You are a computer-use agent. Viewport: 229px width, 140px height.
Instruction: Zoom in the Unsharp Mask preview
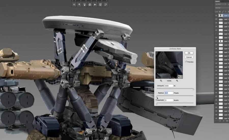[x=177, y=81]
